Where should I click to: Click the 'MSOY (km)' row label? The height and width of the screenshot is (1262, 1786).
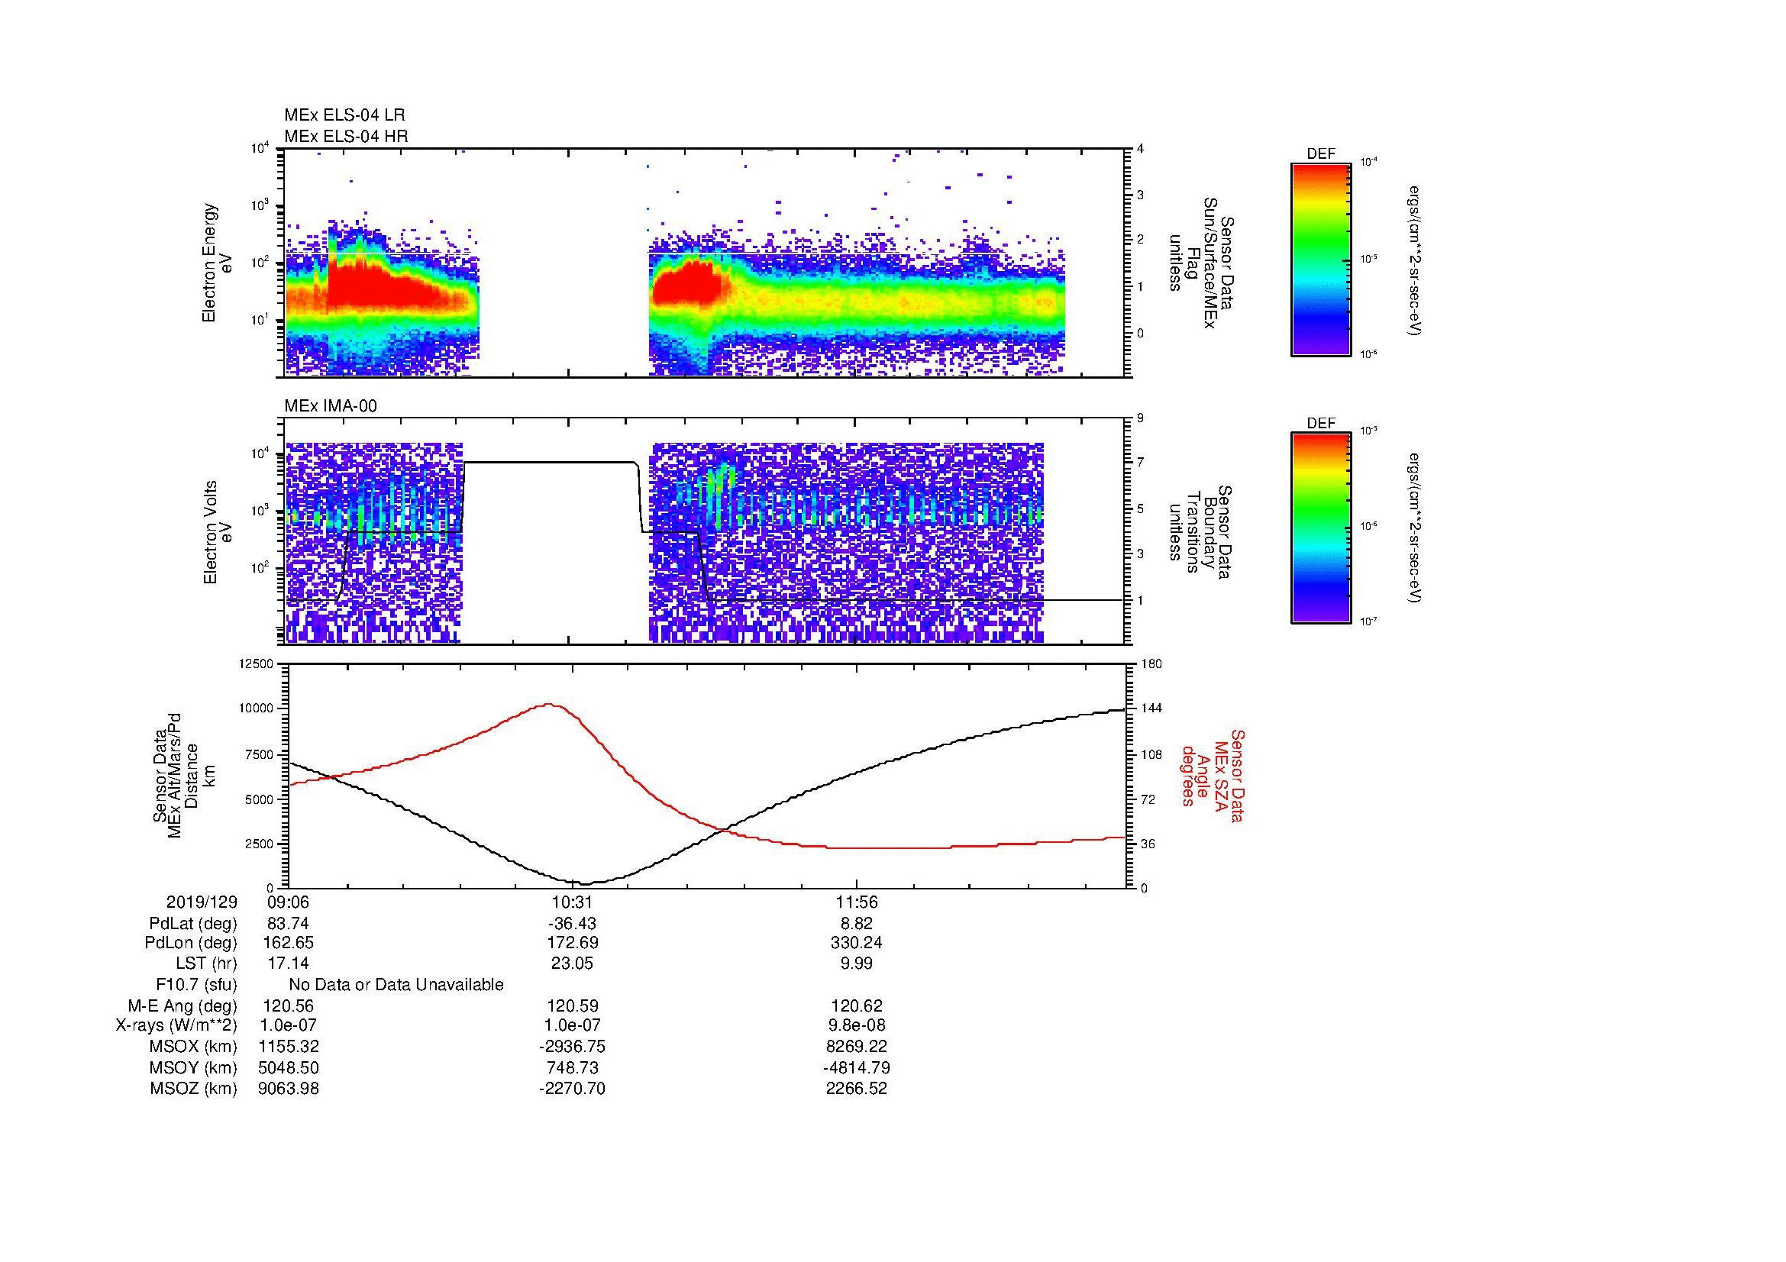193,1067
